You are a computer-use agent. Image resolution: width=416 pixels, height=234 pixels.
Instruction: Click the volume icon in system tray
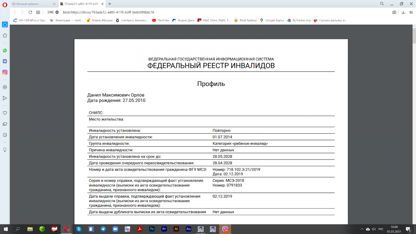pyautogui.click(x=374, y=229)
